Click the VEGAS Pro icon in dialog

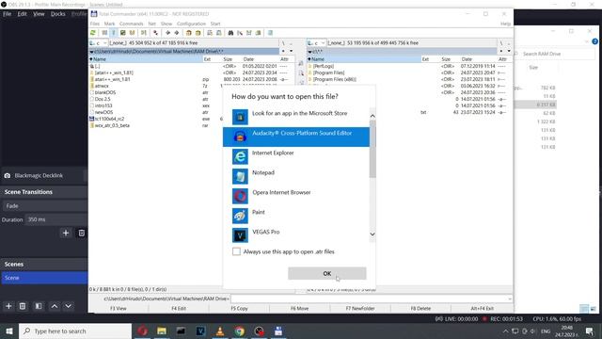tap(240, 235)
